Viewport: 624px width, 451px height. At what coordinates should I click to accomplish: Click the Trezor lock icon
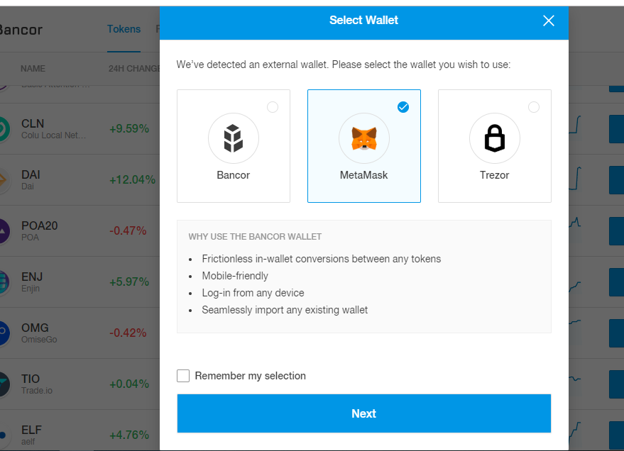[x=494, y=138]
